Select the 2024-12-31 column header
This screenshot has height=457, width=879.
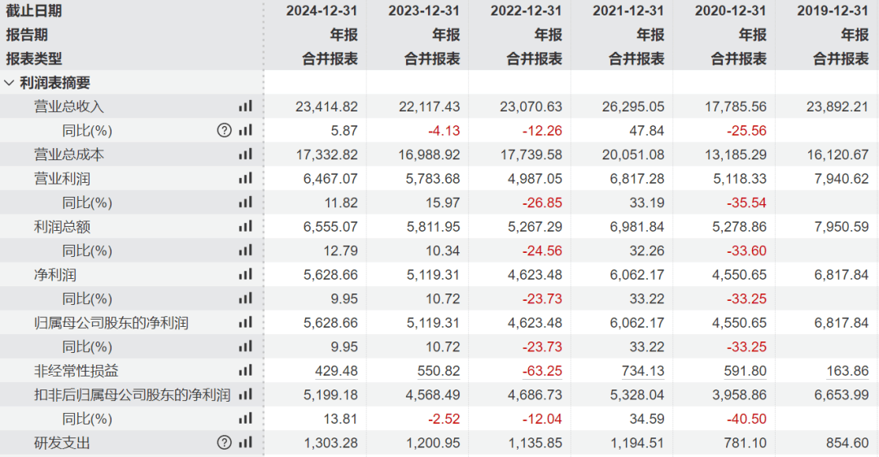[322, 11]
